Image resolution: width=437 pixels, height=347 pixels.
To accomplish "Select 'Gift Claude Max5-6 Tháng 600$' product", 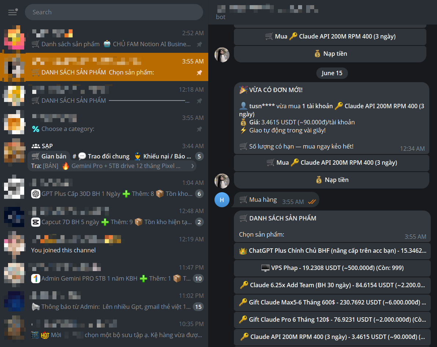I will pos(332,302).
